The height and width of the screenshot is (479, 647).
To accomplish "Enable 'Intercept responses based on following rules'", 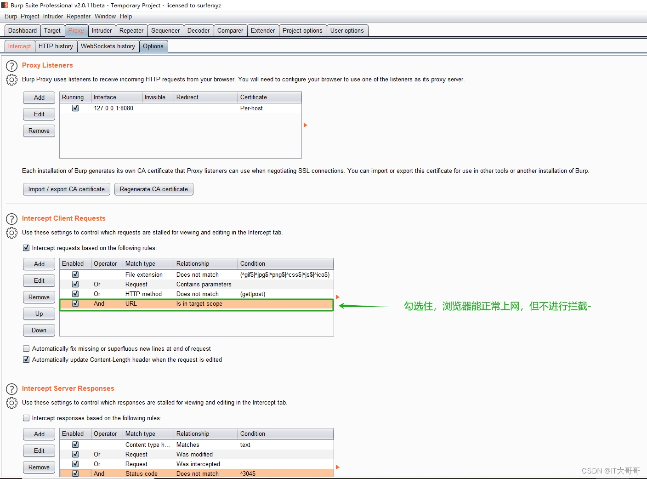I will [x=26, y=418].
